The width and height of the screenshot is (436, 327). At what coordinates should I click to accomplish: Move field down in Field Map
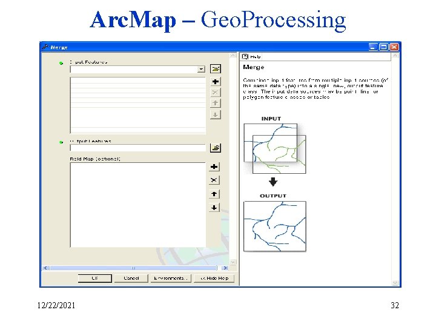click(214, 208)
